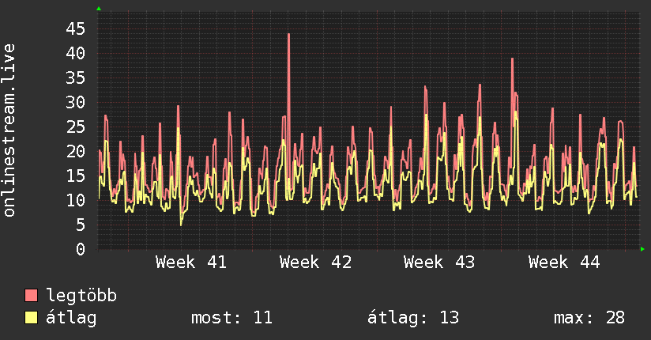Click the green arrow at the x-axis end
Image resolution: width=651 pixels, height=340 pixels.
point(642,249)
